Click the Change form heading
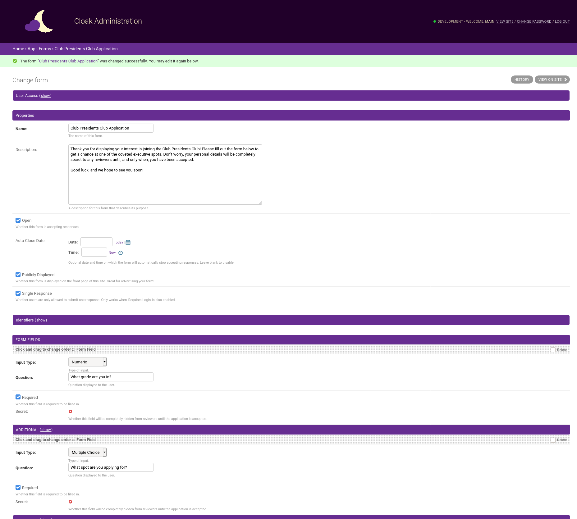 (x=30, y=80)
